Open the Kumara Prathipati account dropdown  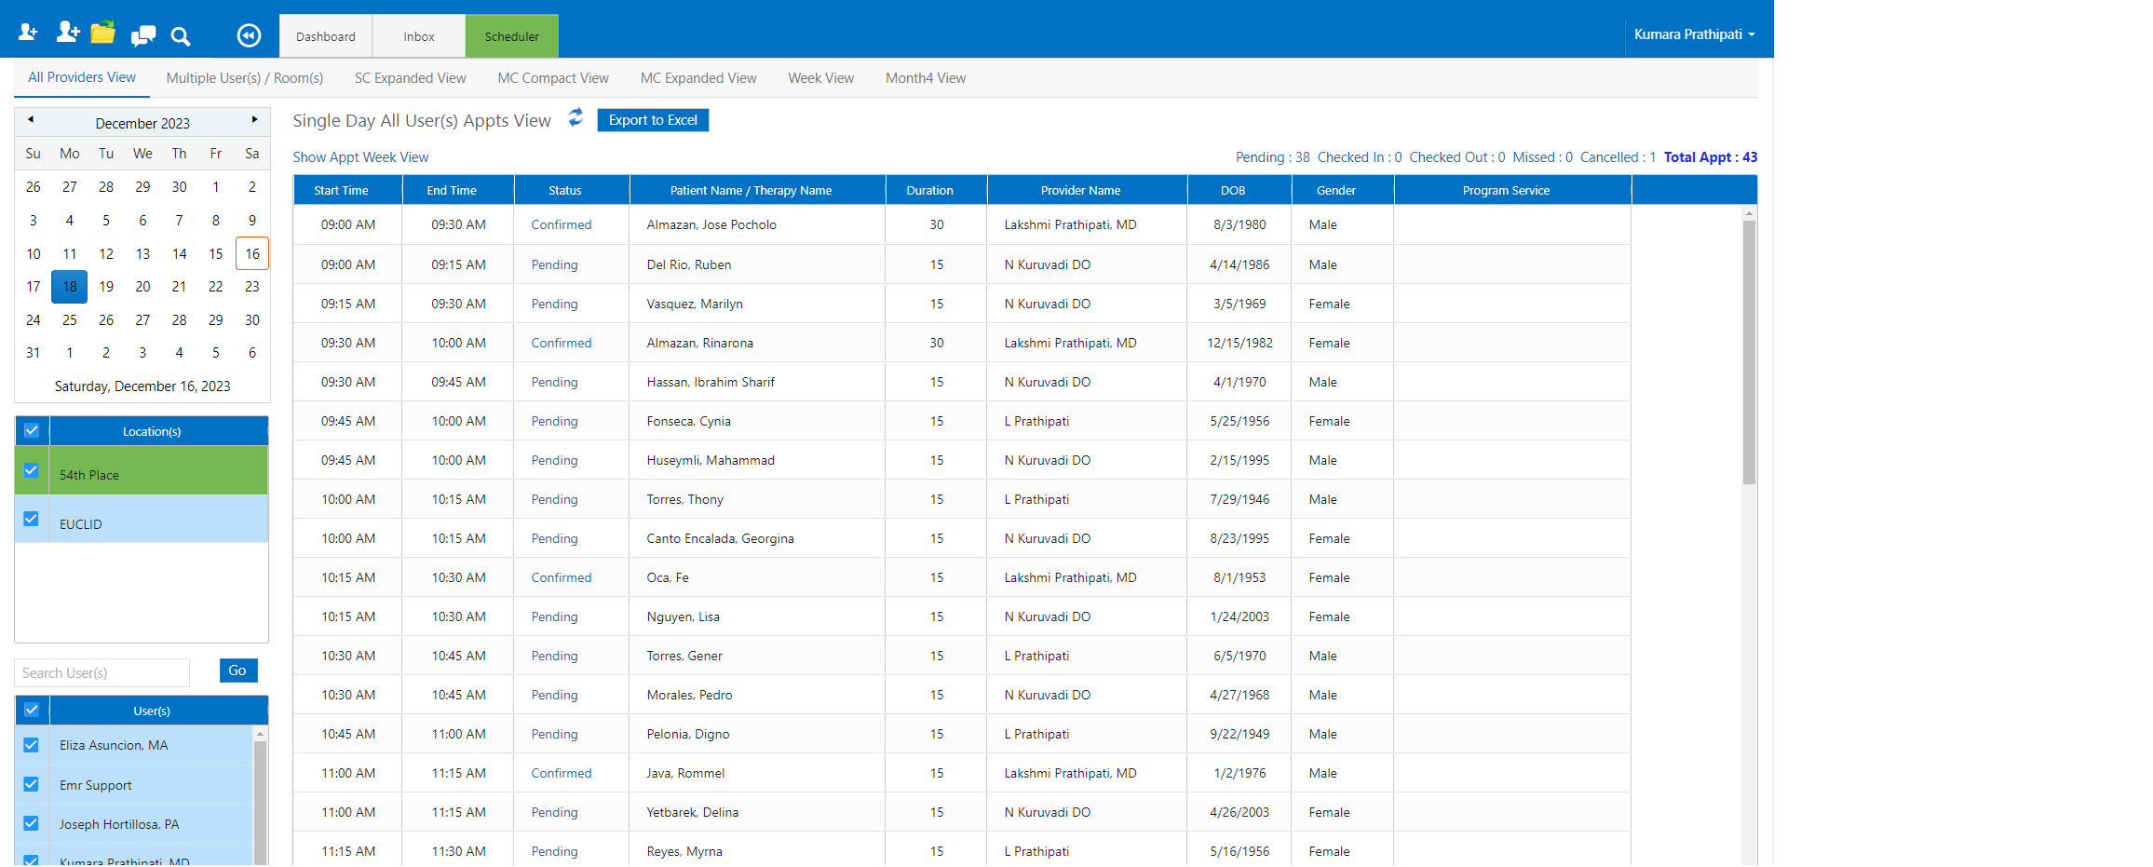click(x=1695, y=34)
